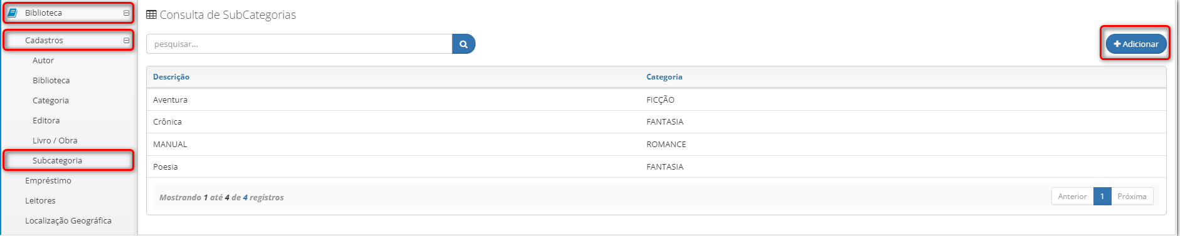Go to the Próxima page

tap(1132, 196)
